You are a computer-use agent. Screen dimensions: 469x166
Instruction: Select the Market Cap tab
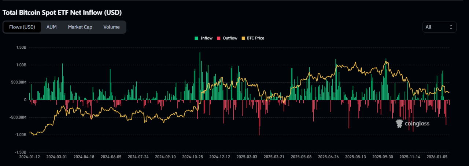point(80,27)
